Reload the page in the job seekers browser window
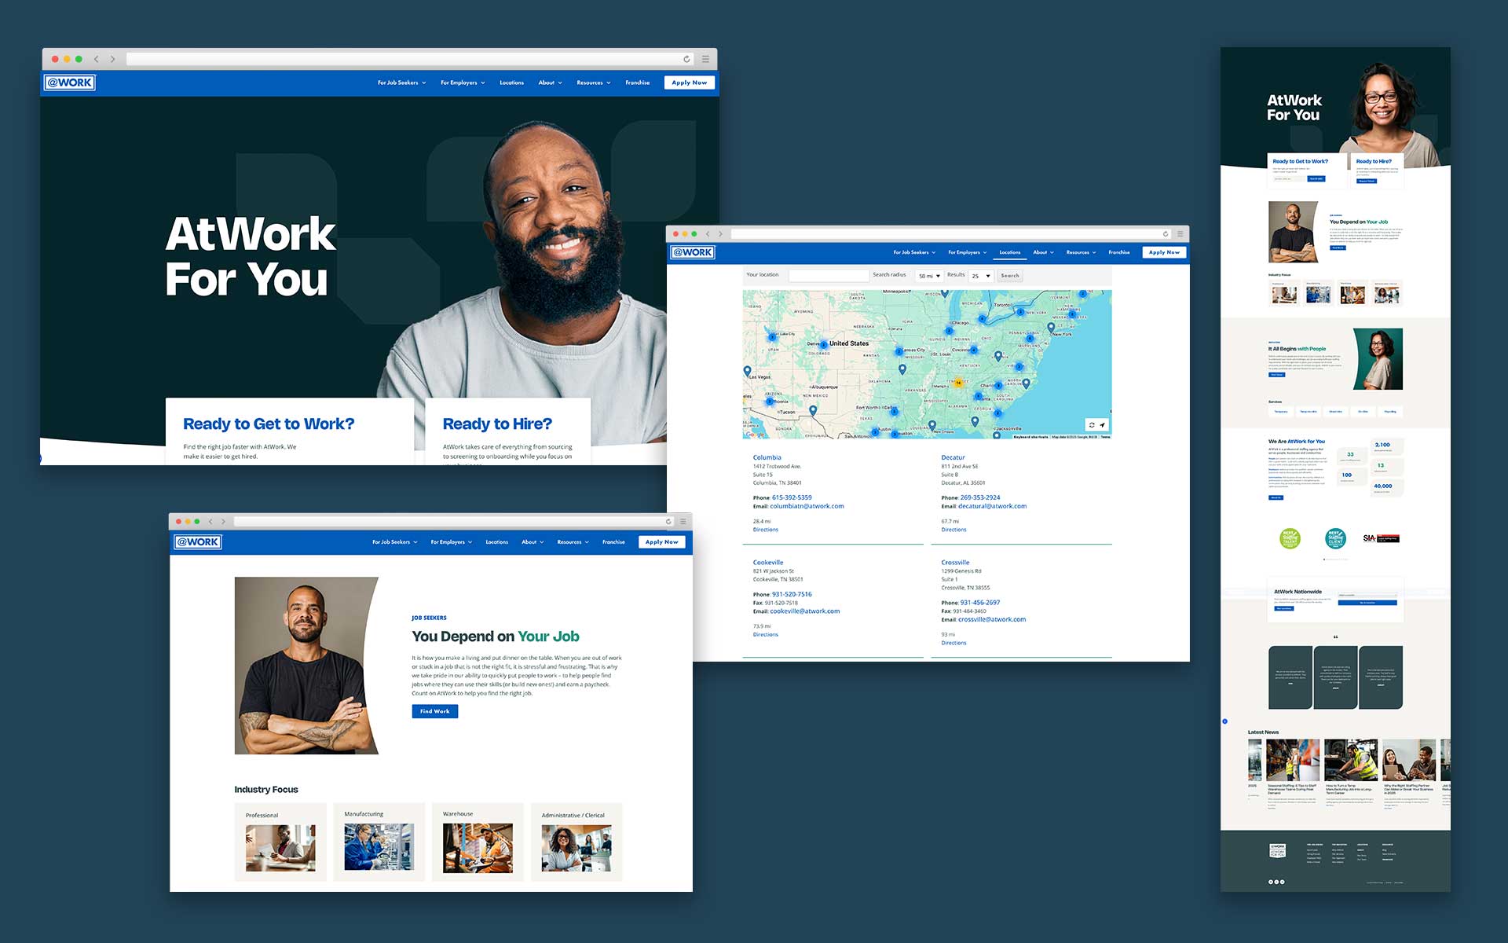The height and width of the screenshot is (943, 1508). click(668, 521)
